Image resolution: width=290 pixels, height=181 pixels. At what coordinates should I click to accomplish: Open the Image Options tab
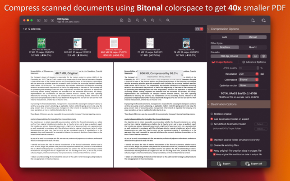pos(222,62)
